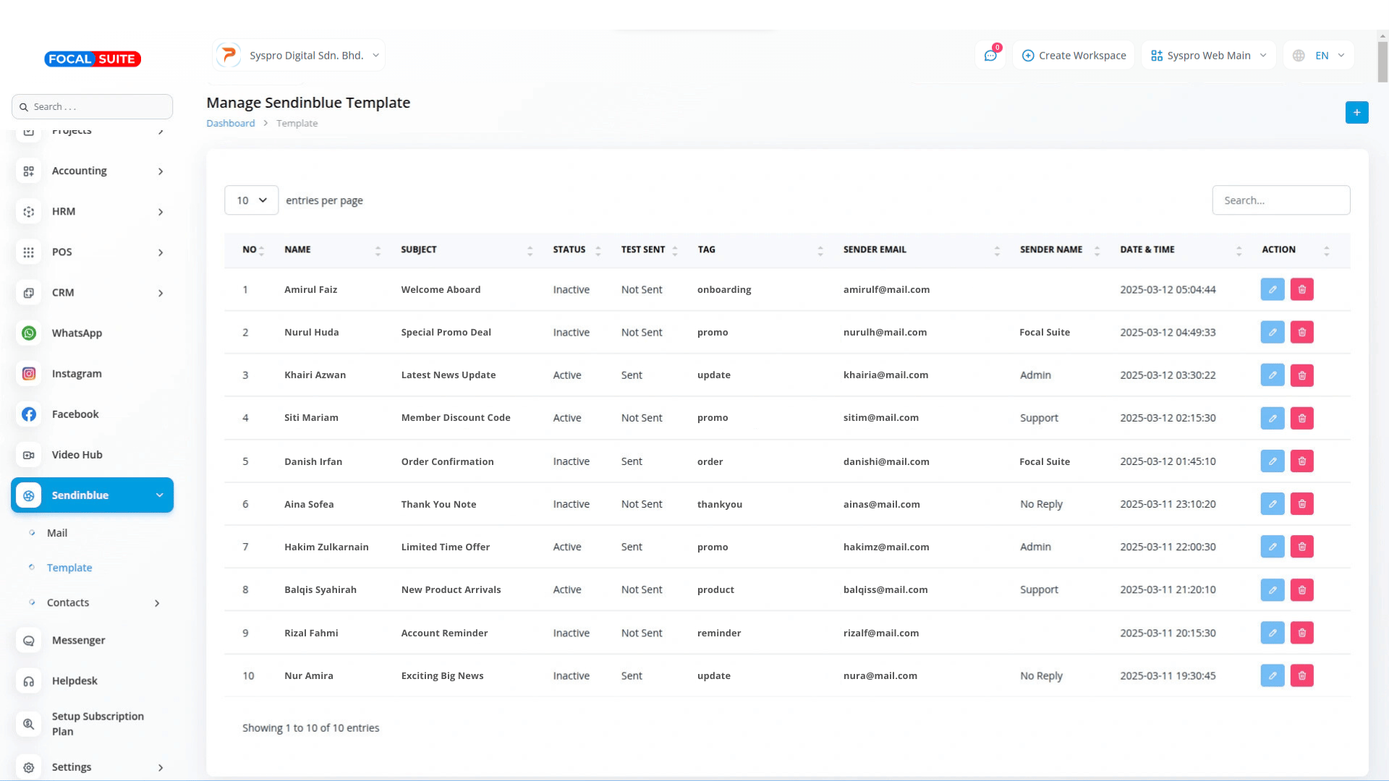Open the Mail submenu item

pos(57,533)
